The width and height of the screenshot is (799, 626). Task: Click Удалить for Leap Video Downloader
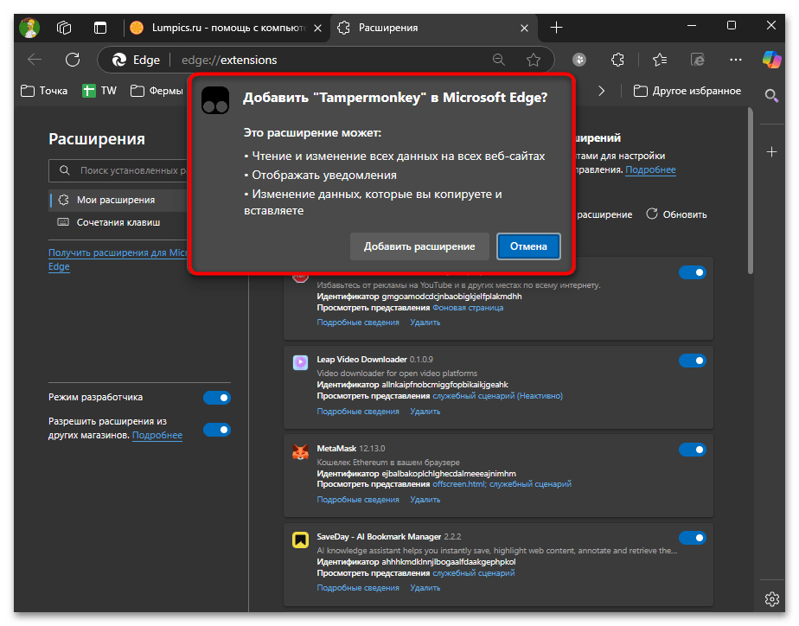tap(425, 411)
